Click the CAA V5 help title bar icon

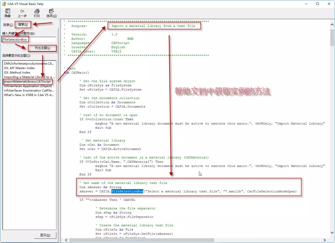[x=4, y=4]
